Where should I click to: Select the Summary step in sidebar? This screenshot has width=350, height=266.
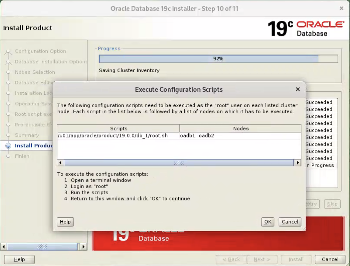point(27,135)
